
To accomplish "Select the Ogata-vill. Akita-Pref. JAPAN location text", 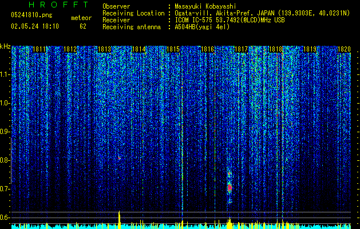I will click(262, 13).
